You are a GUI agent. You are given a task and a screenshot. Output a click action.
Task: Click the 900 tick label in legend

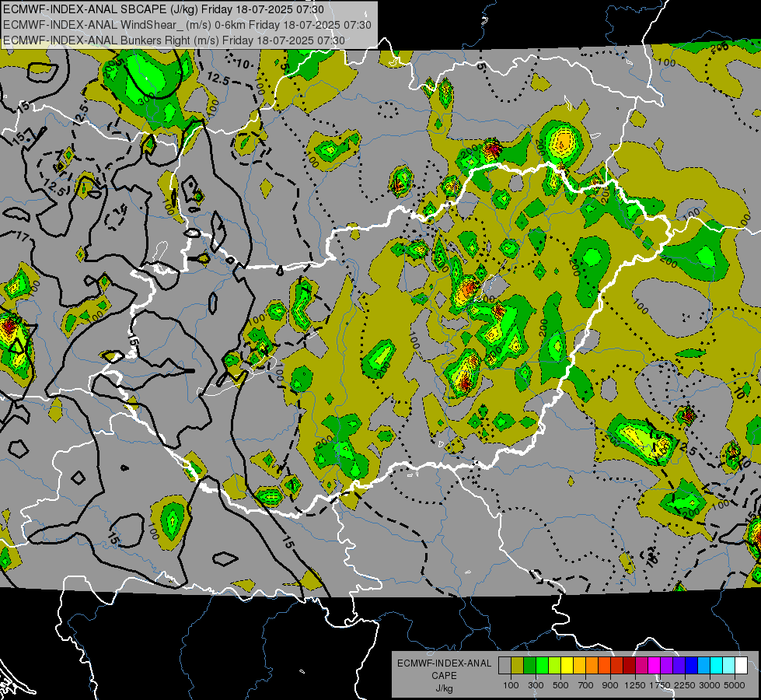tap(610, 685)
